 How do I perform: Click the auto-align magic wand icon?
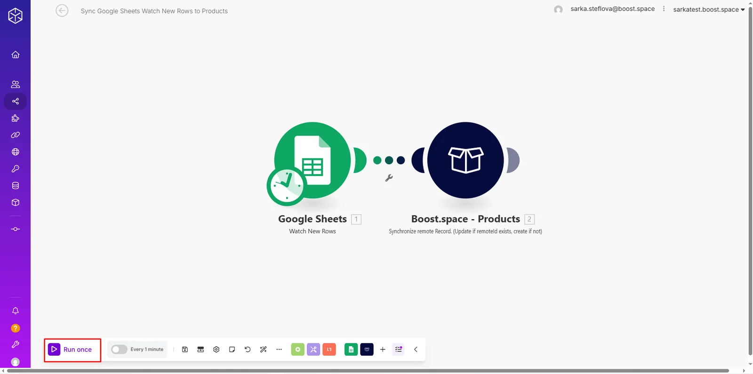pyautogui.click(x=264, y=350)
